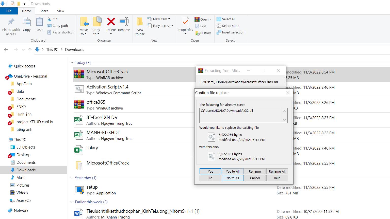The height and width of the screenshot is (219, 390).
Task: Open the View ribbon tab
Action: pyautogui.click(x=60, y=11)
